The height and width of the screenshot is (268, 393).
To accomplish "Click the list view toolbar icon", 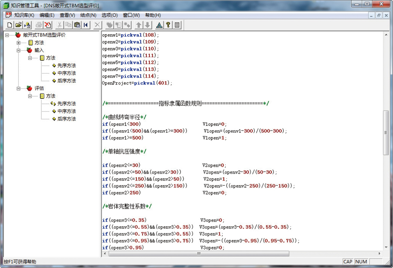I will (177, 25).
